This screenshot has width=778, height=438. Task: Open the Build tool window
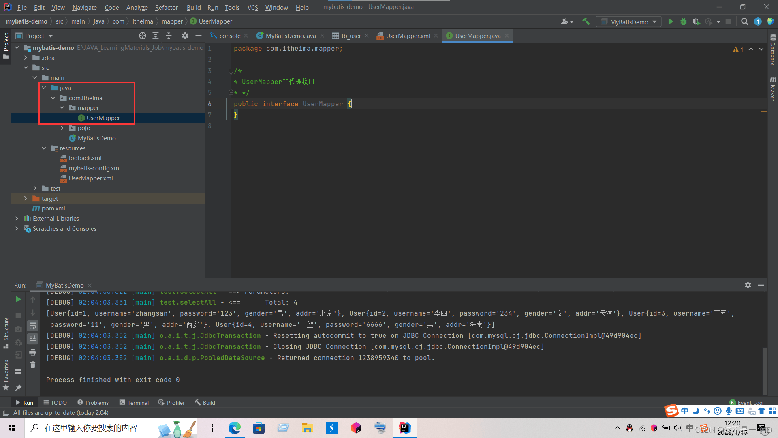205,402
